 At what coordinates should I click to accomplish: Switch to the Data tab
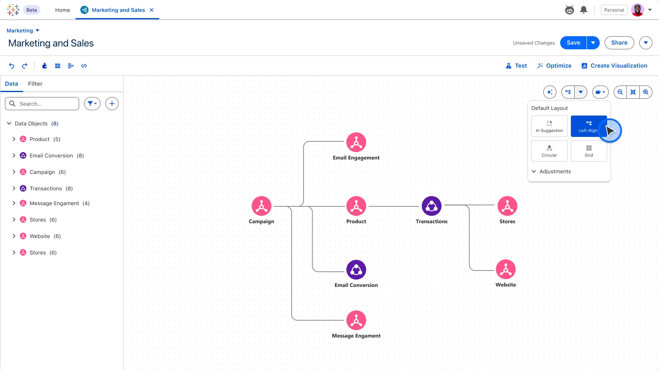coord(12,84)
